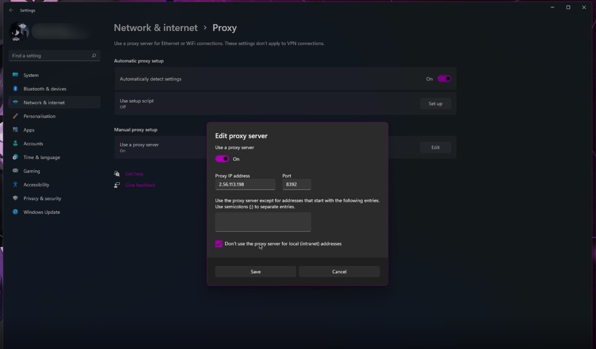Click Set up for the setup script
Viewport: 596px width, 349px height.
coord(435,104)
